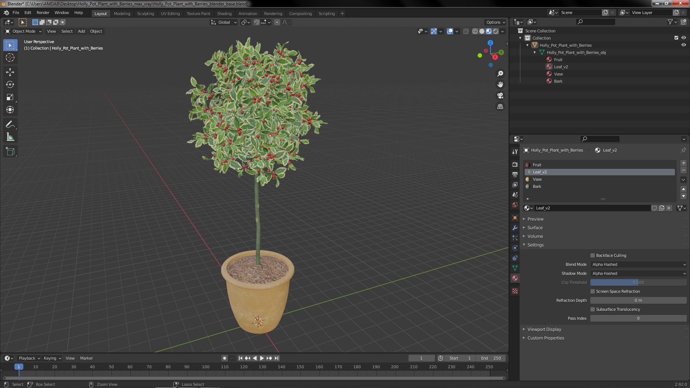The image size is (690, 388).
Task: Open the Add menu in viewport header
Action: pyautogui.click(x=82, y=31)
